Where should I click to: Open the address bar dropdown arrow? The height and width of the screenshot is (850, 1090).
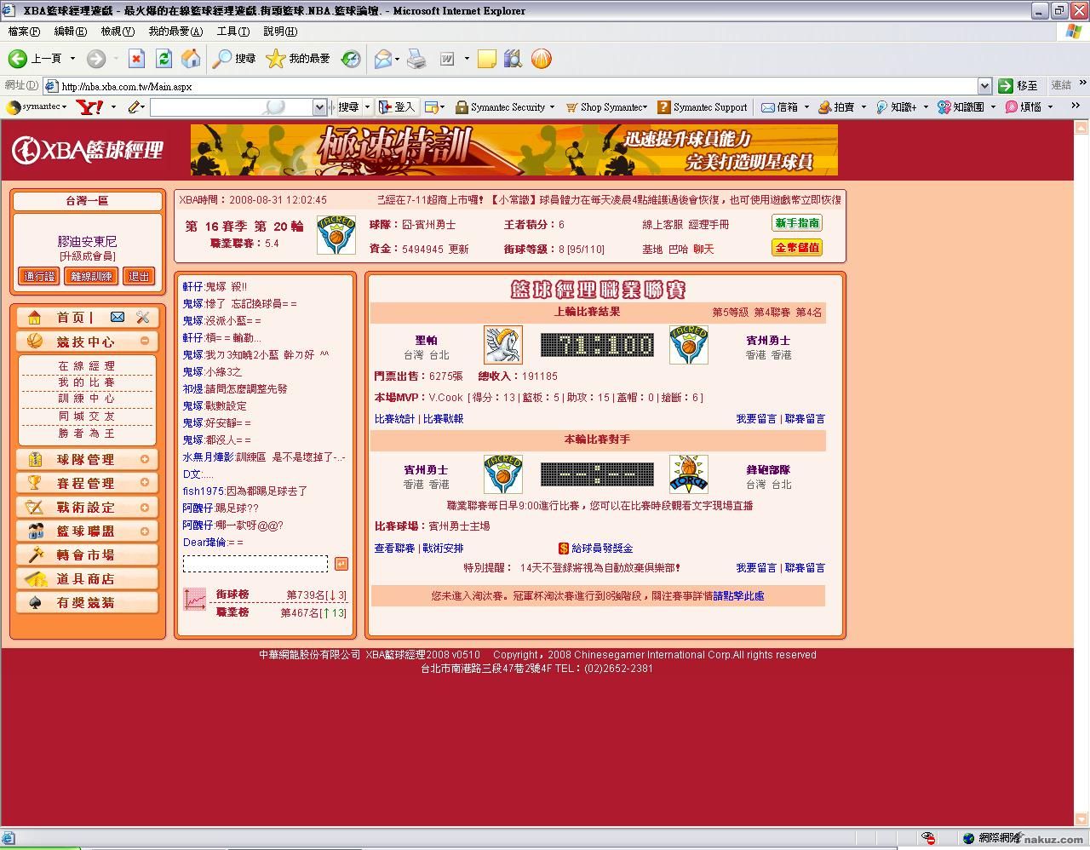click(984, 86)
